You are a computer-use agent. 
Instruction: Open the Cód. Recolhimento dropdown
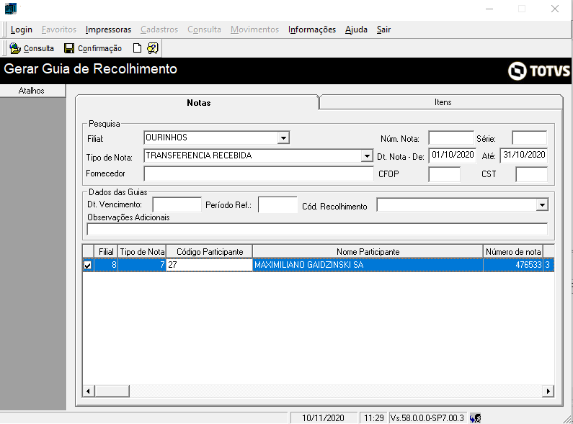(542, 205)
